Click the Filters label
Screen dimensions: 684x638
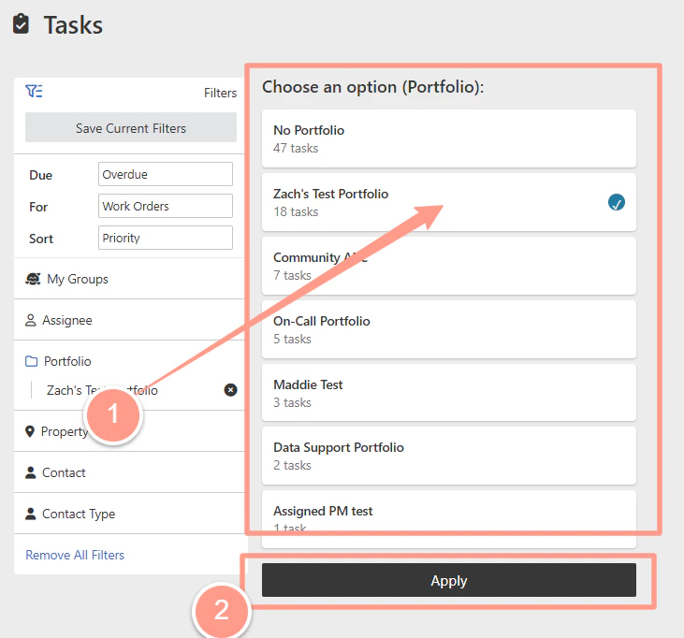tap(220, 93)
